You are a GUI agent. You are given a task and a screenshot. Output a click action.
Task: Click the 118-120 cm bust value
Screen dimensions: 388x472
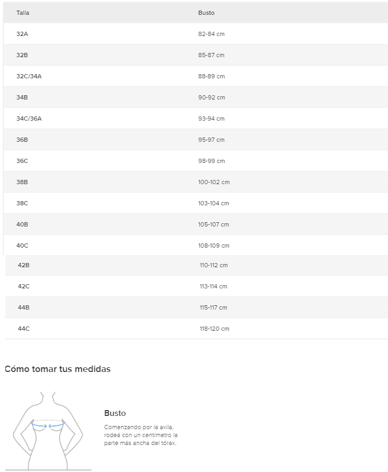(215, 329)
